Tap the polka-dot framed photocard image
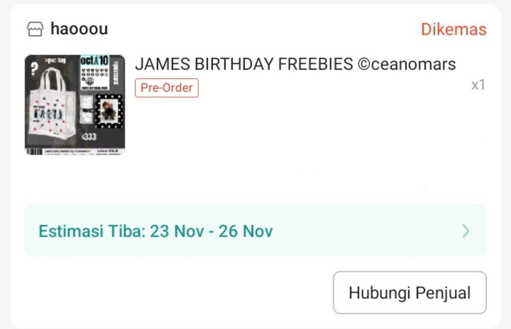This screenshot has width=511, height=329. (109, 111)
